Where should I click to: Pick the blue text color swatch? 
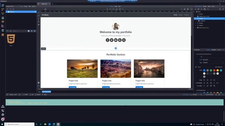[204, 70]
